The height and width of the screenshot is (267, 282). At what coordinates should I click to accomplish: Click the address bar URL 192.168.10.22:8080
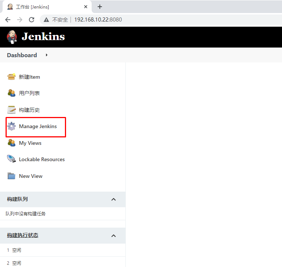point(98,20)
